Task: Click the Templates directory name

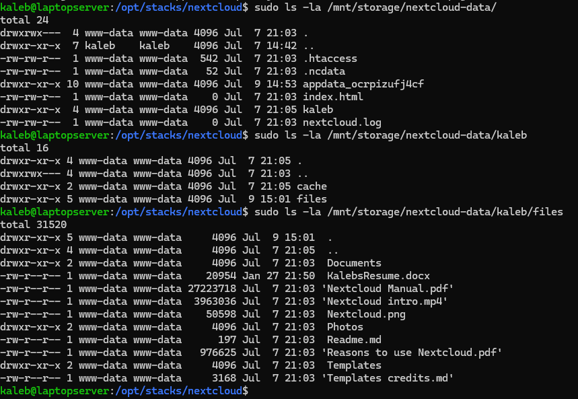Action: coord(354,365)
